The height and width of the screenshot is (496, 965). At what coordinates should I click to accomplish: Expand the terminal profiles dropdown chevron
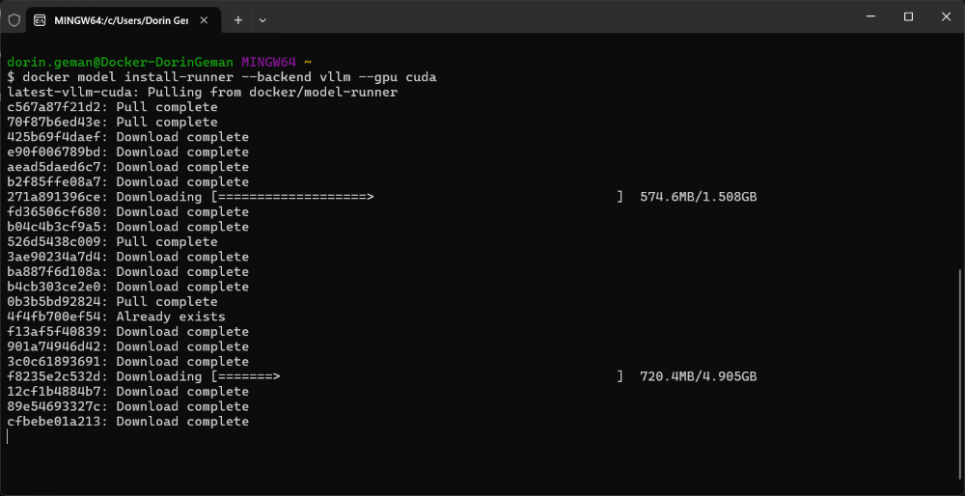click(262, 18)
